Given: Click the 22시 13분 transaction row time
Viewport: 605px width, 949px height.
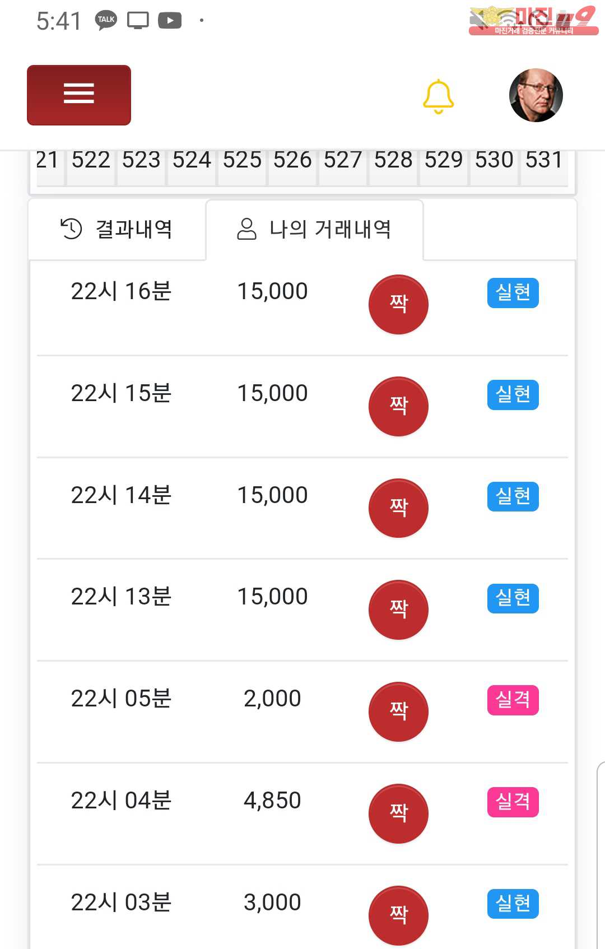Looking at the screenshot, I should [x=121, y=597].
